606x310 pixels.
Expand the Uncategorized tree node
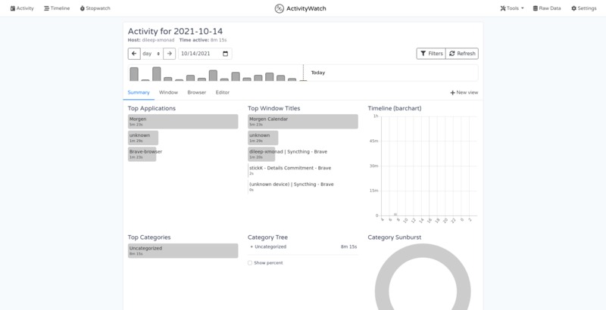[251, 246]
